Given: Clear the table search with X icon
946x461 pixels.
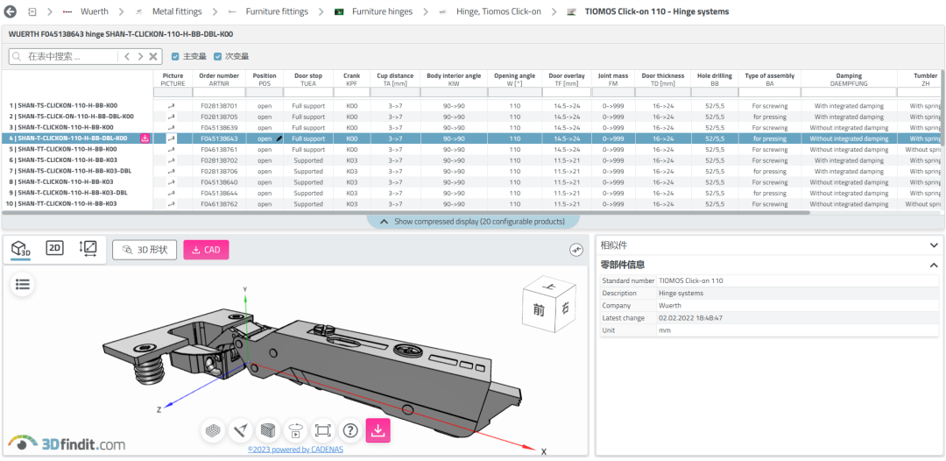Looking at the screenshot, I should (153, 56).
